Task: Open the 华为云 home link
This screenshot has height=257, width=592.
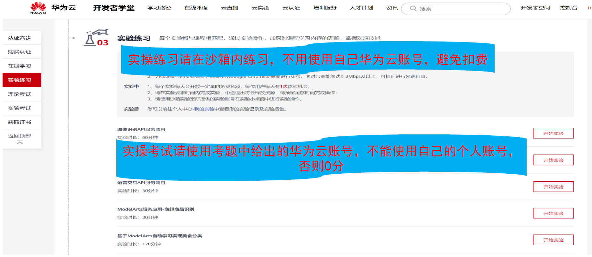Action: [x=64, y=8]
